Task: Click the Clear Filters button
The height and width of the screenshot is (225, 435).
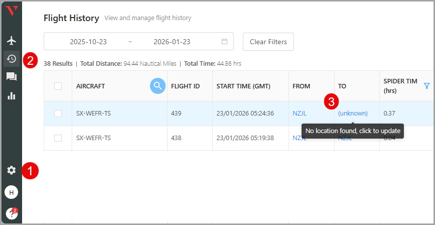Action: point(268,42)
